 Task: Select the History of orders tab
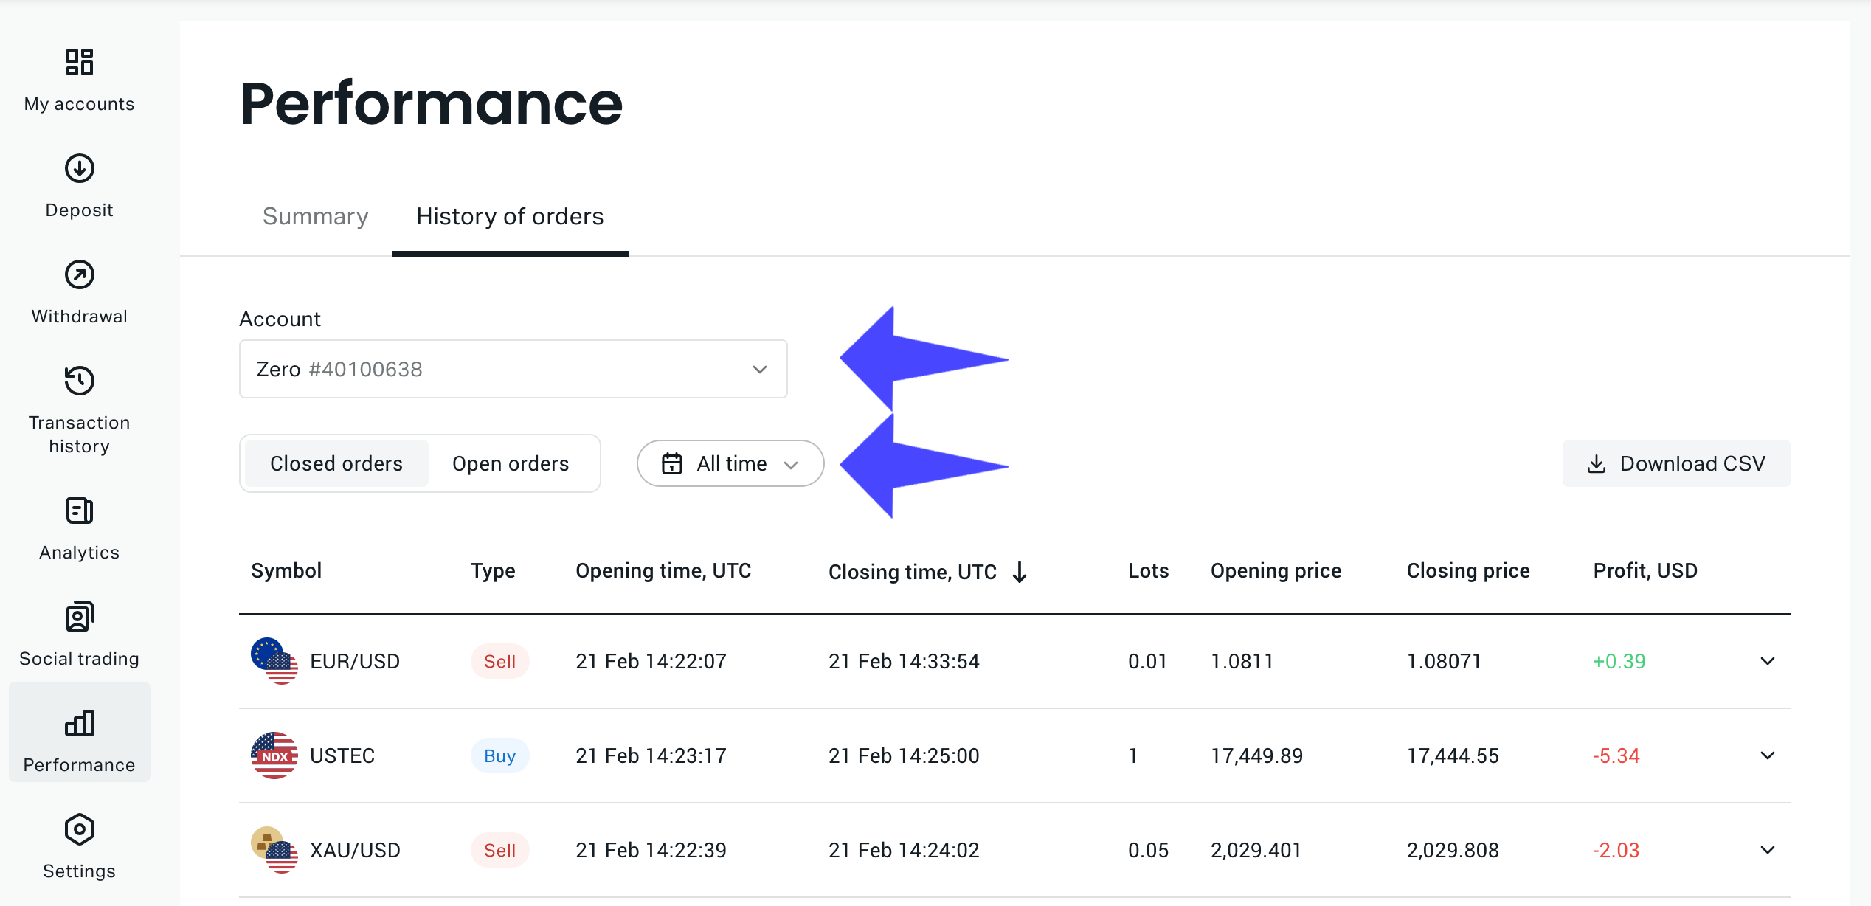point(509,216)
